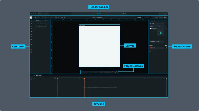Toggle the browser sidebar icon
The image size is (199, 111).
coord(39,14)
